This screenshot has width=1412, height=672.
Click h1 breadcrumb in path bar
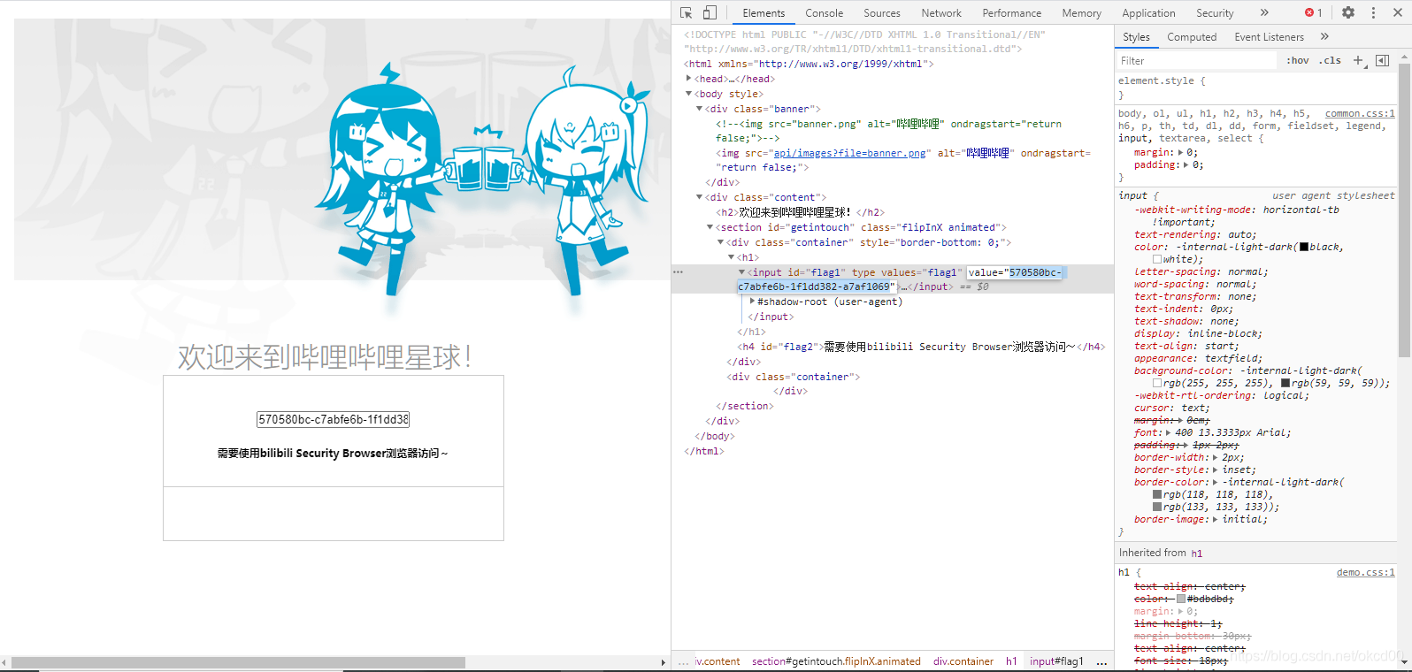(x=1011, y=661)
